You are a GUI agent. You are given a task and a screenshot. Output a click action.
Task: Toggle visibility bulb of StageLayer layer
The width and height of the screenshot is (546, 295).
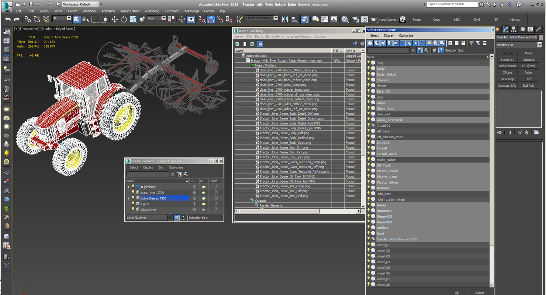click(133, 209)
